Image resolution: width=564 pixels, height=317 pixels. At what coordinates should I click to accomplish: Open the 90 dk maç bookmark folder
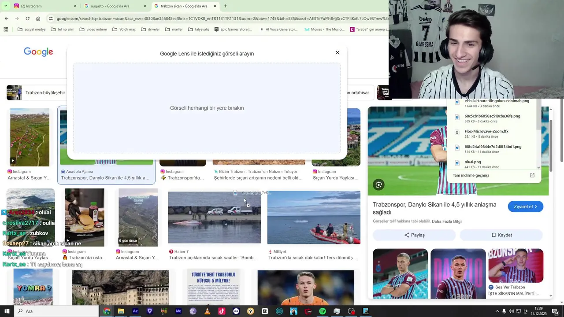[x=124, y=29]
